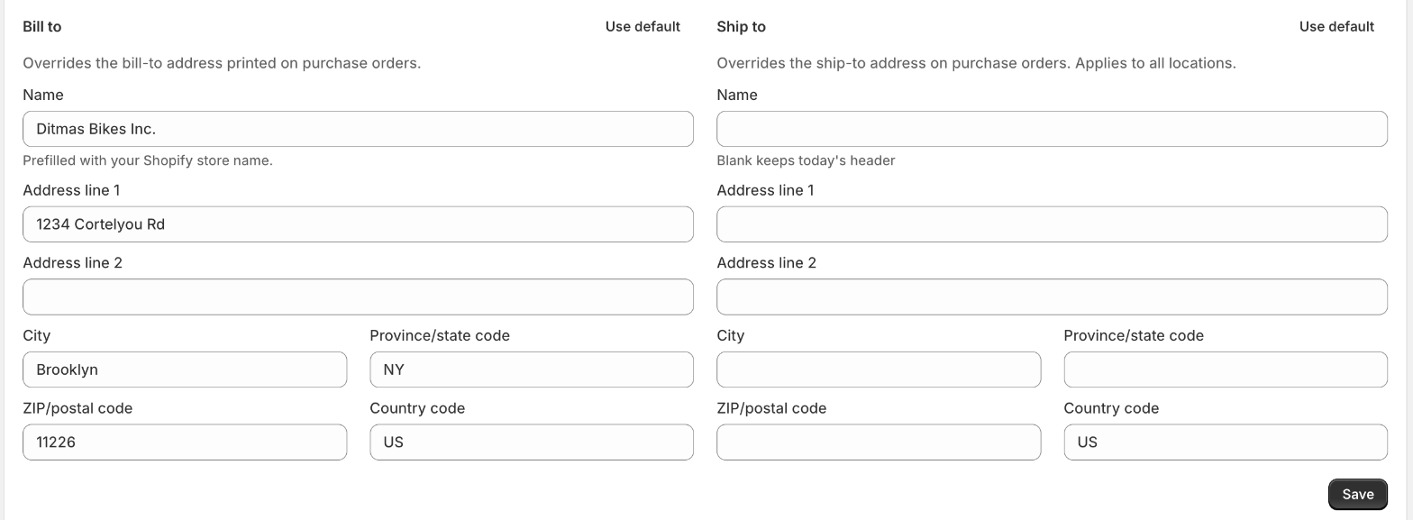This screenshot has height=520, width=1413.
Task: Edit Ship to Country code field
Action: tap(1226, 442)
